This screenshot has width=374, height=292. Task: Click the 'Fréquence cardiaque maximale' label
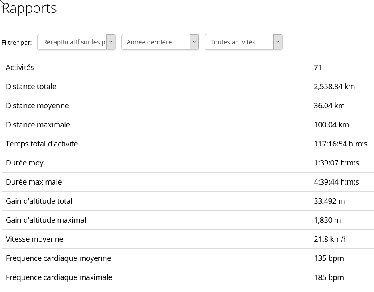tap(59, 277)
